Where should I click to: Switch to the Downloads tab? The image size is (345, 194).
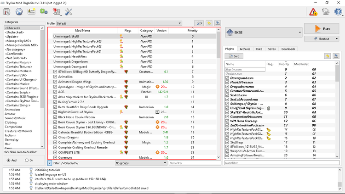click(x=288, y=49)
